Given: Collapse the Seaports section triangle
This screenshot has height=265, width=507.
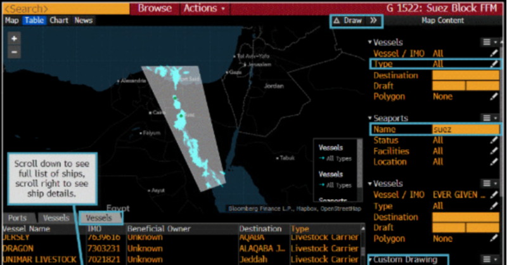Looking at the screenshot, I should (x=370, y=118).
